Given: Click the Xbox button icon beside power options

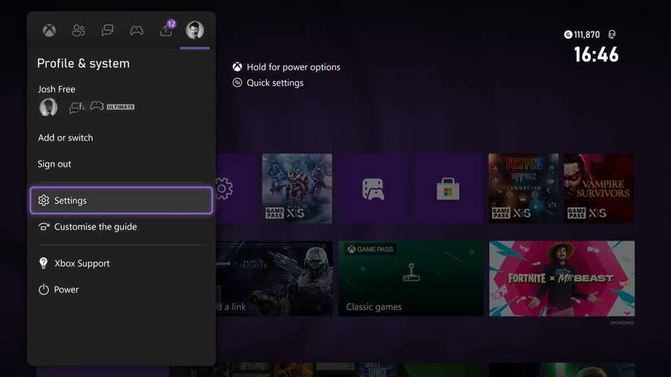Looking at the screenshot, I should pos(237,67).
